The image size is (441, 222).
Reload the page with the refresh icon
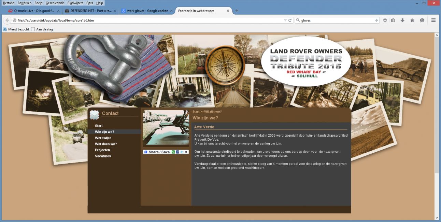(x=290, y=20)
